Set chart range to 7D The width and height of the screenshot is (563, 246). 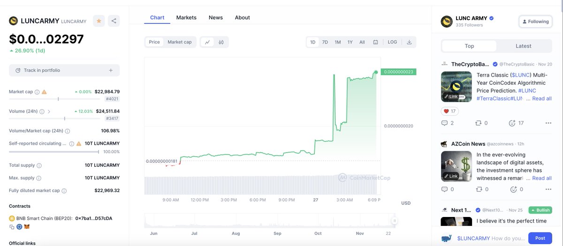point(325,42)
